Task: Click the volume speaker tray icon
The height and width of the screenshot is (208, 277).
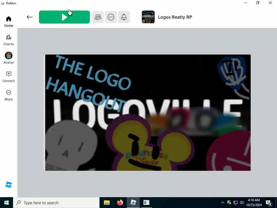Action: pos(242,203)
